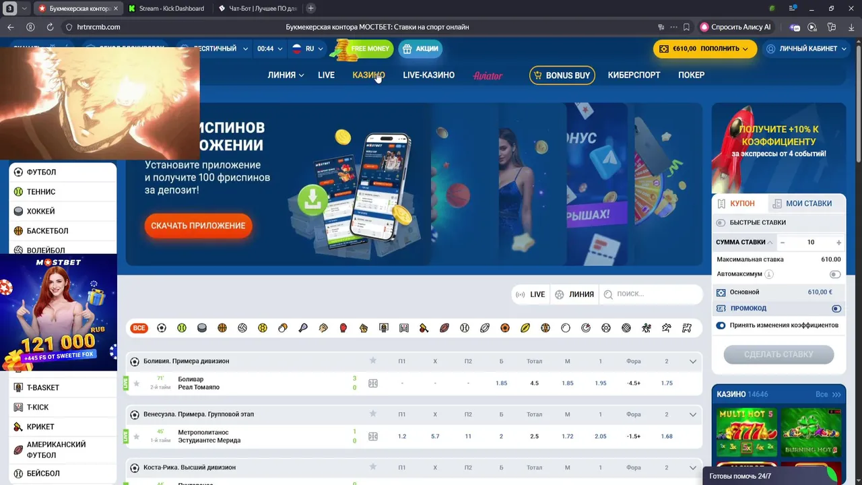Viewport: 862px width, 485px height.
Task: Favorite the Метрополитанос match with its star
Action: [x=137, y=437]
